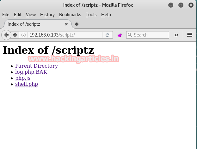Open the History menu
197x149 pixels.
pyautogui.click(x=47, y=15)
